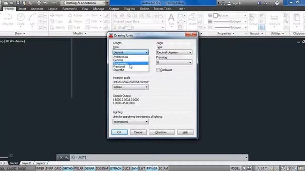Toggle DYN dynamic input in status bar
This screenshot has width=305, height=171.
coord(134,168)
